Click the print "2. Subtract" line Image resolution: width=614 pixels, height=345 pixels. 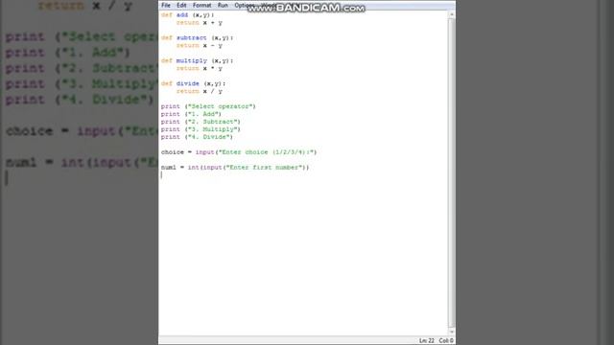coord(201,122)
